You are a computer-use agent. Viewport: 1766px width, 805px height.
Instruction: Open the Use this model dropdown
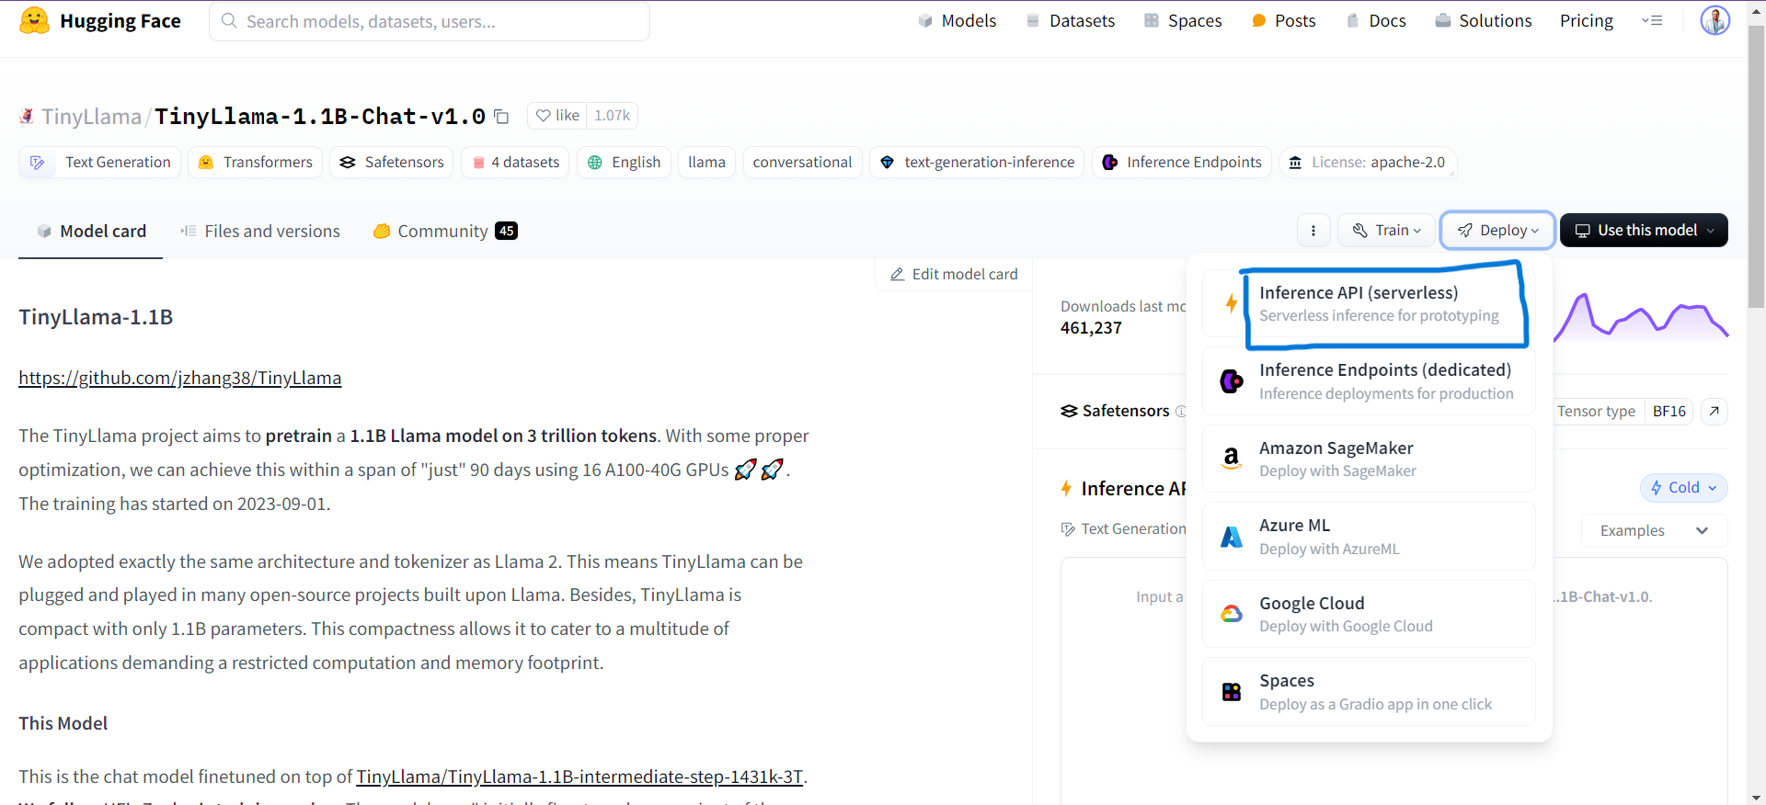pos(1644,231)
